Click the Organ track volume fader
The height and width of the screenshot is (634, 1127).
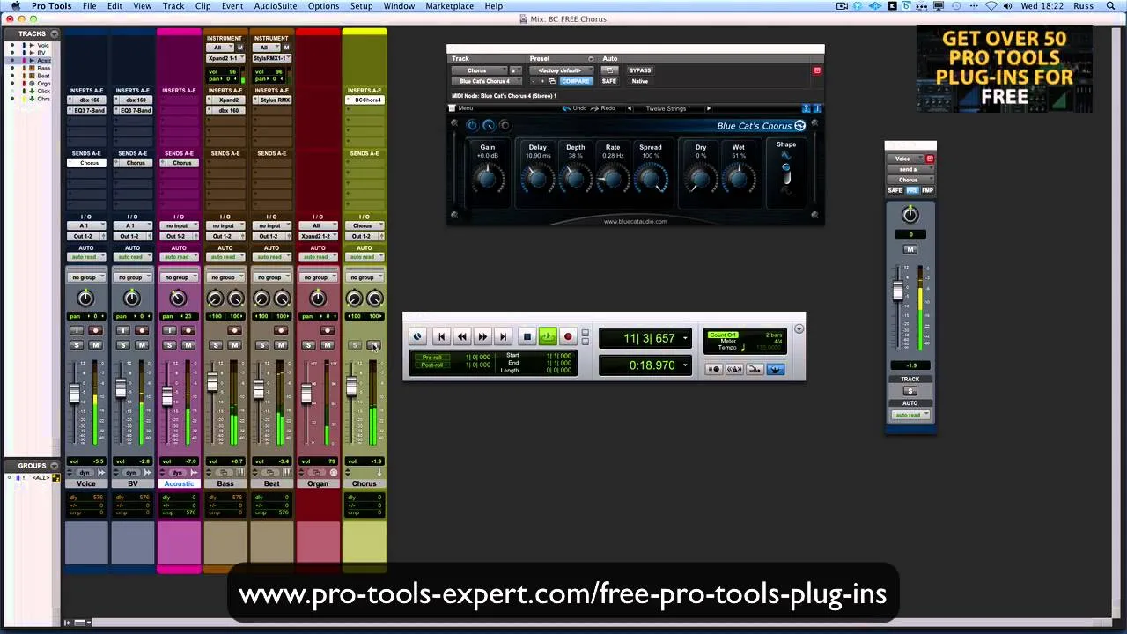click(306, 394)
